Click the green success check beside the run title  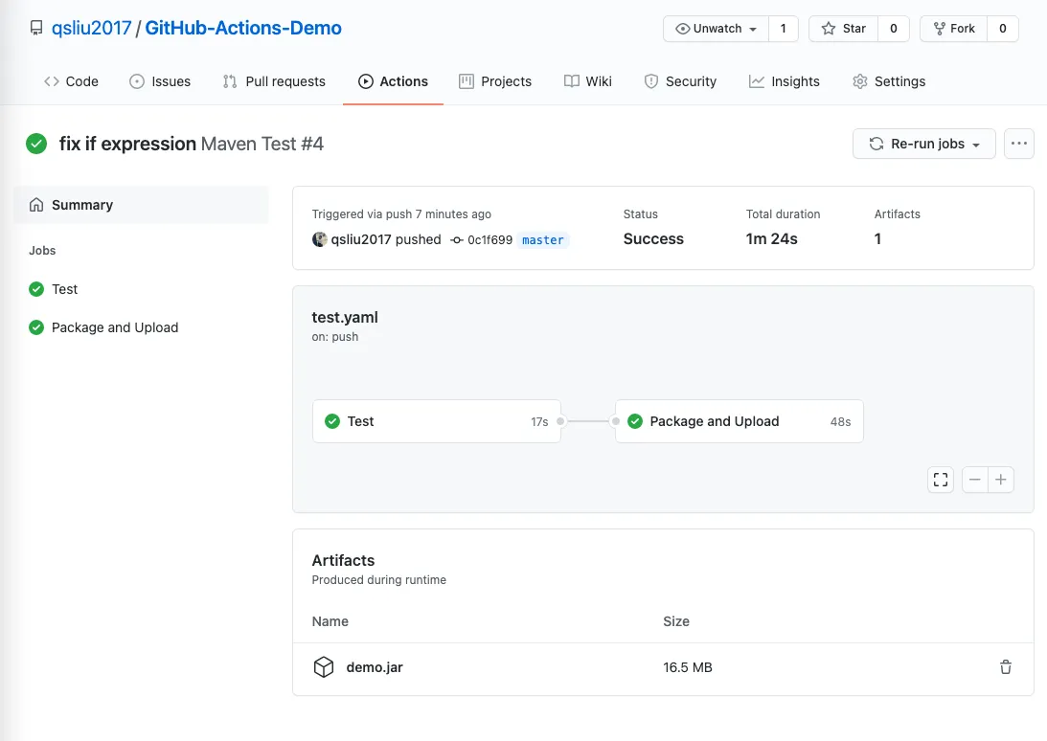36,144
